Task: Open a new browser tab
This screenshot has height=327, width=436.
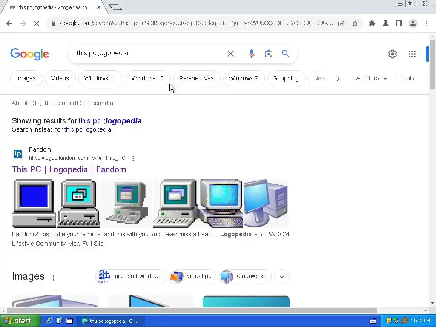Action: click(115, 7)
